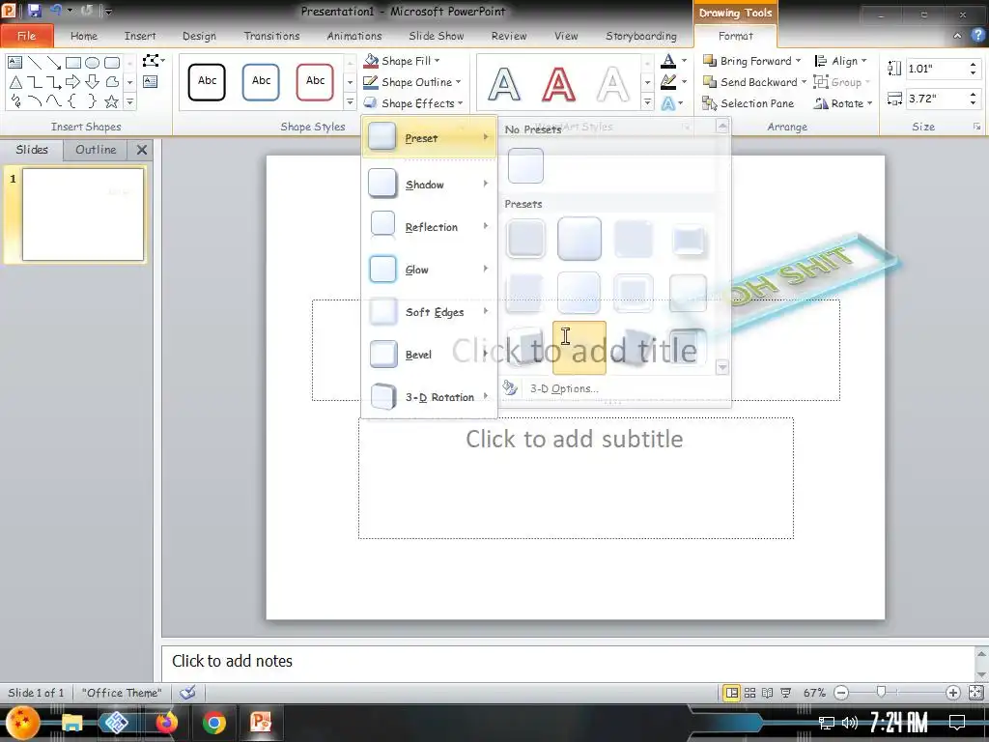Expand the shapes gallery More arrow

coord(130,101)
